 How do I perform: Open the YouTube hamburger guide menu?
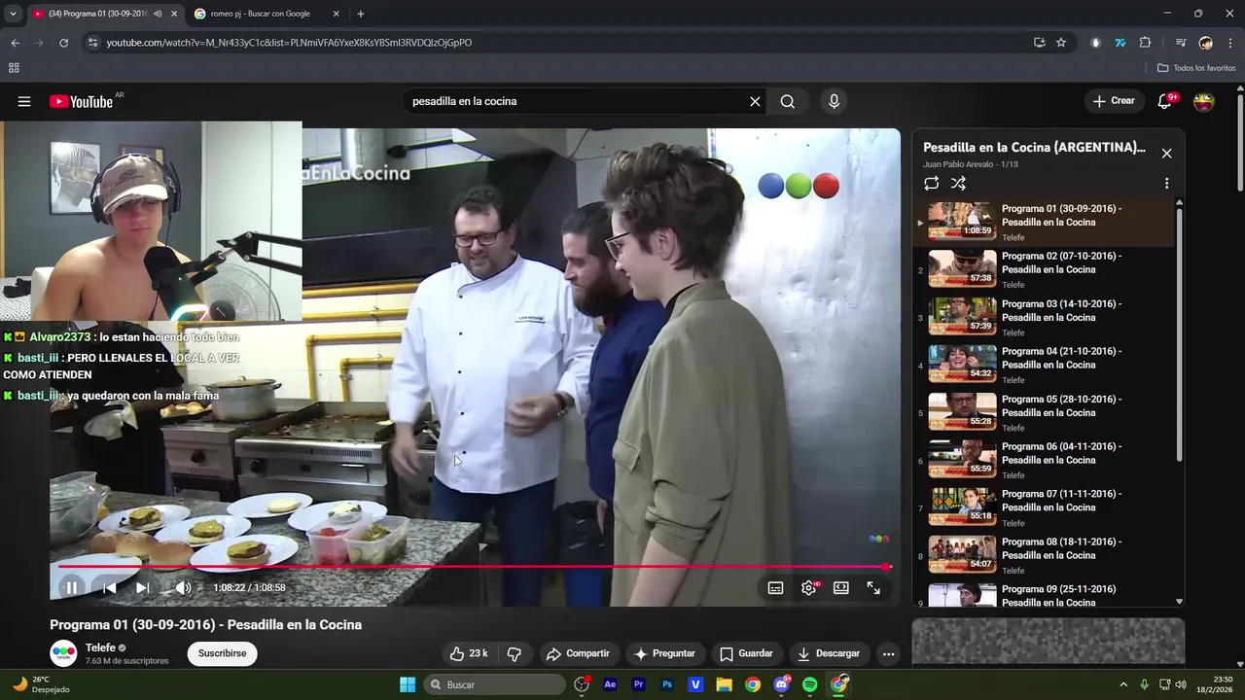(24, 101)
